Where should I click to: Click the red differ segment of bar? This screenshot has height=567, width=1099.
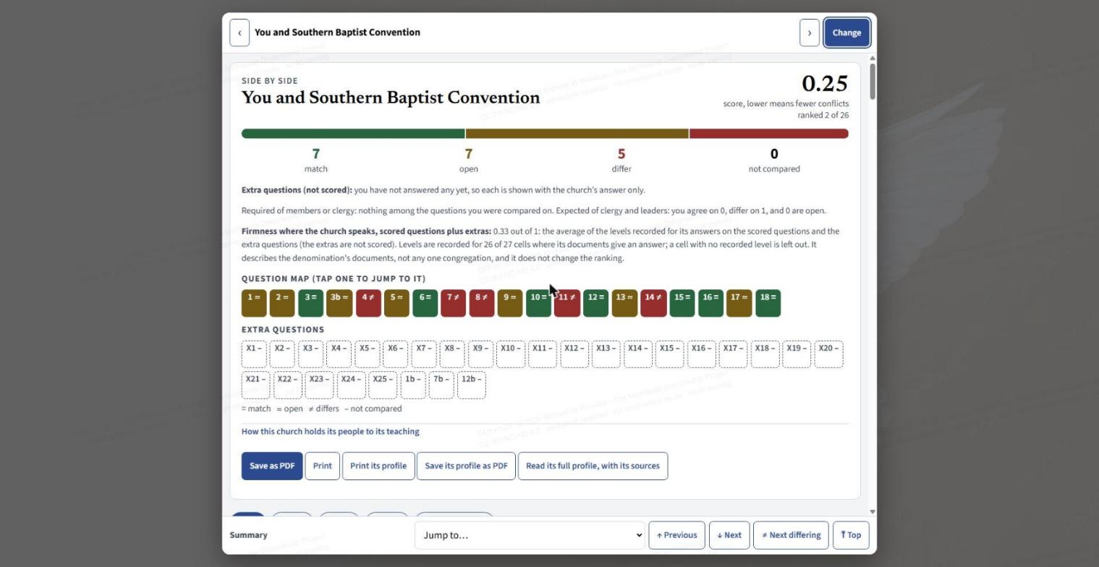[x=769, y=134]
